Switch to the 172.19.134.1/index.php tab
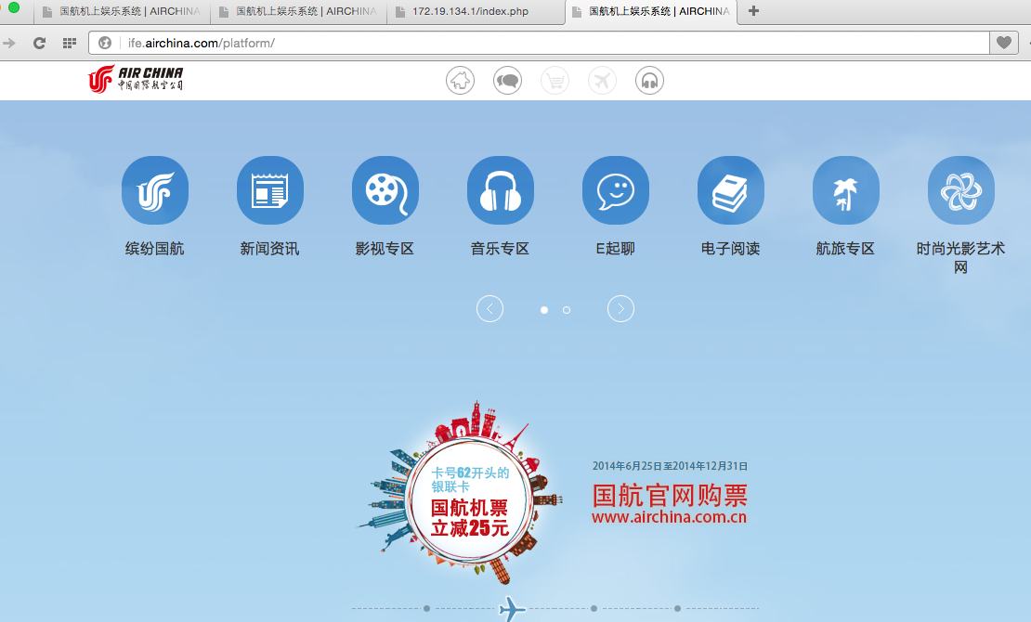1031x622 pixels. (476, 12)
